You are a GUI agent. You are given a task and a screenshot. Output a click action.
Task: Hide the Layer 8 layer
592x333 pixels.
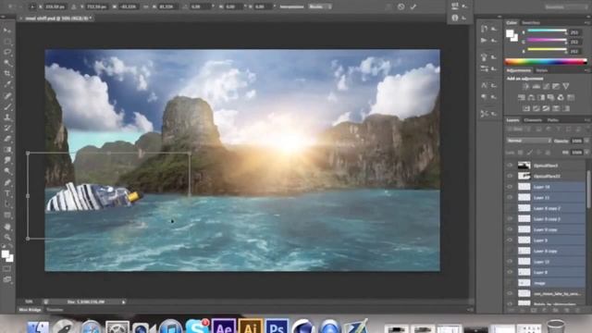[510, 272]
